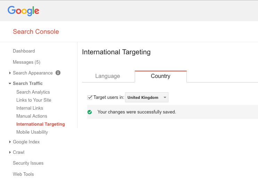Open Security Issues page
Viewport: 258px width, 189px height.
[28, 163]
